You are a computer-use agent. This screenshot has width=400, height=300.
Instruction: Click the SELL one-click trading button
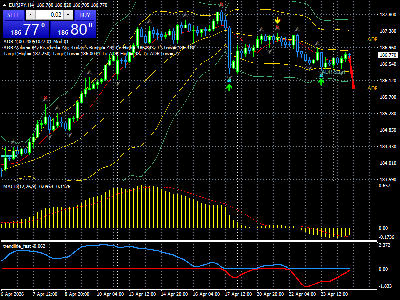tap(13, 15)
